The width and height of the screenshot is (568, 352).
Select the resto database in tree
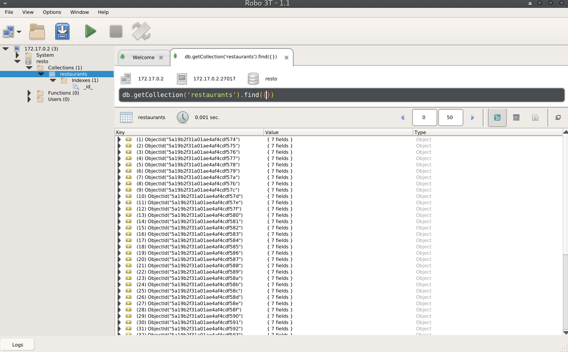[42, 61]
